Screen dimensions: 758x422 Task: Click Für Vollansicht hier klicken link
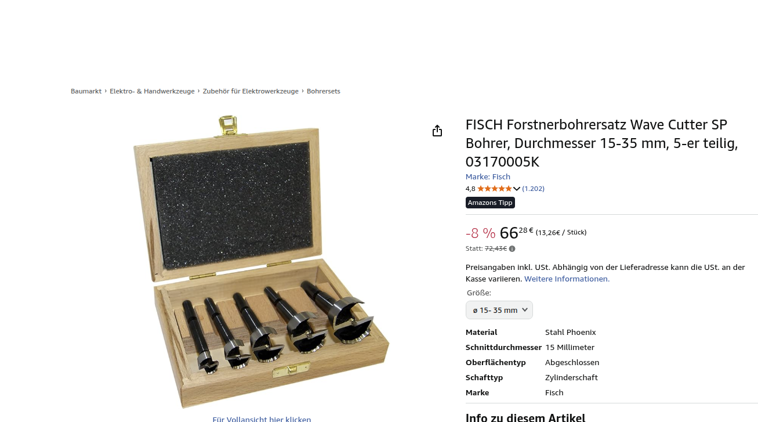[x=262, y=419]
